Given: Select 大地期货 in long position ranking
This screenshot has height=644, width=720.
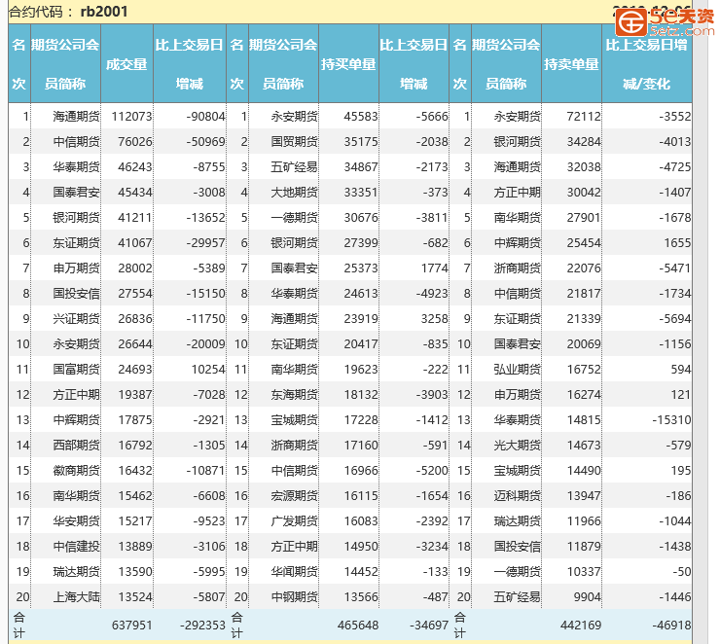Looking at the screenshot, I should [295, 193].
